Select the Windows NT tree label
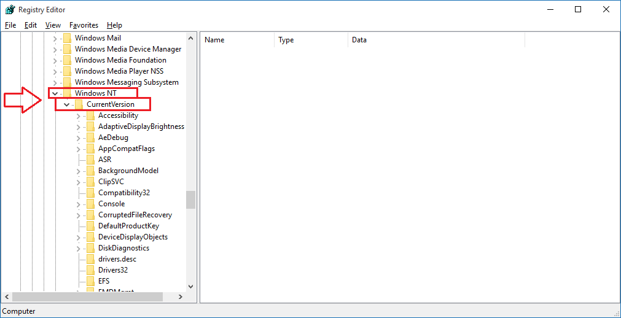621x318 pixels. (95, 93)
